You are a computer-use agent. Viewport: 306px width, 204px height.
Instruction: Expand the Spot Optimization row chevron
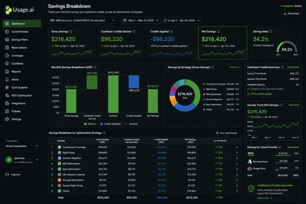point(237,169)
